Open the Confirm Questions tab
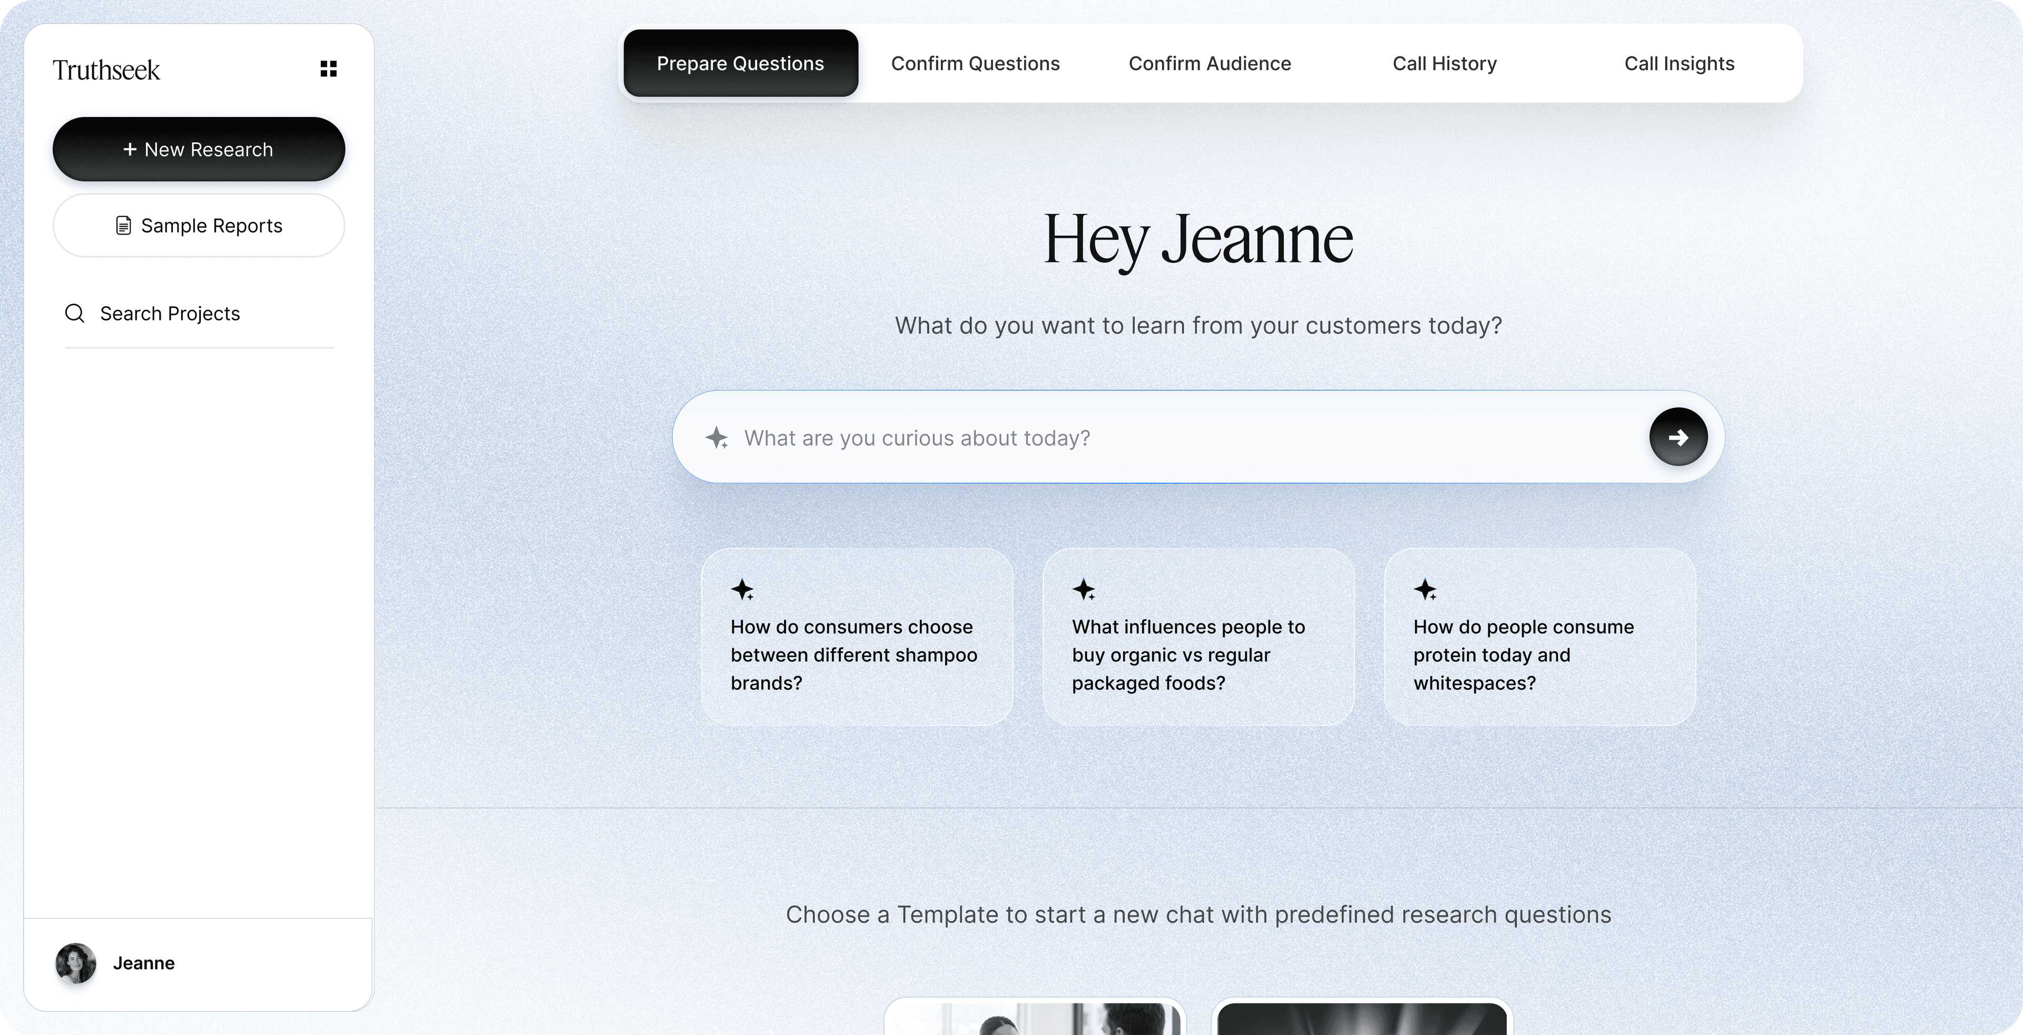2023x1035 pixels. pyautogui.click(x=975, y=64)
